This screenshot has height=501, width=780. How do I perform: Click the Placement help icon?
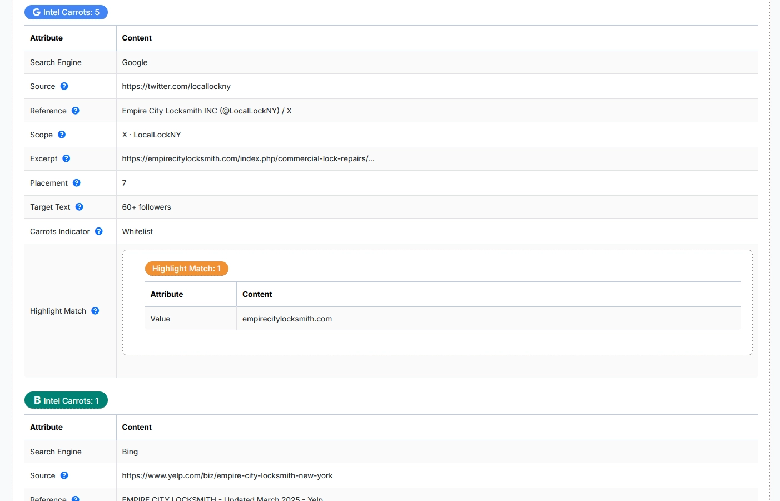click(77, 183)
